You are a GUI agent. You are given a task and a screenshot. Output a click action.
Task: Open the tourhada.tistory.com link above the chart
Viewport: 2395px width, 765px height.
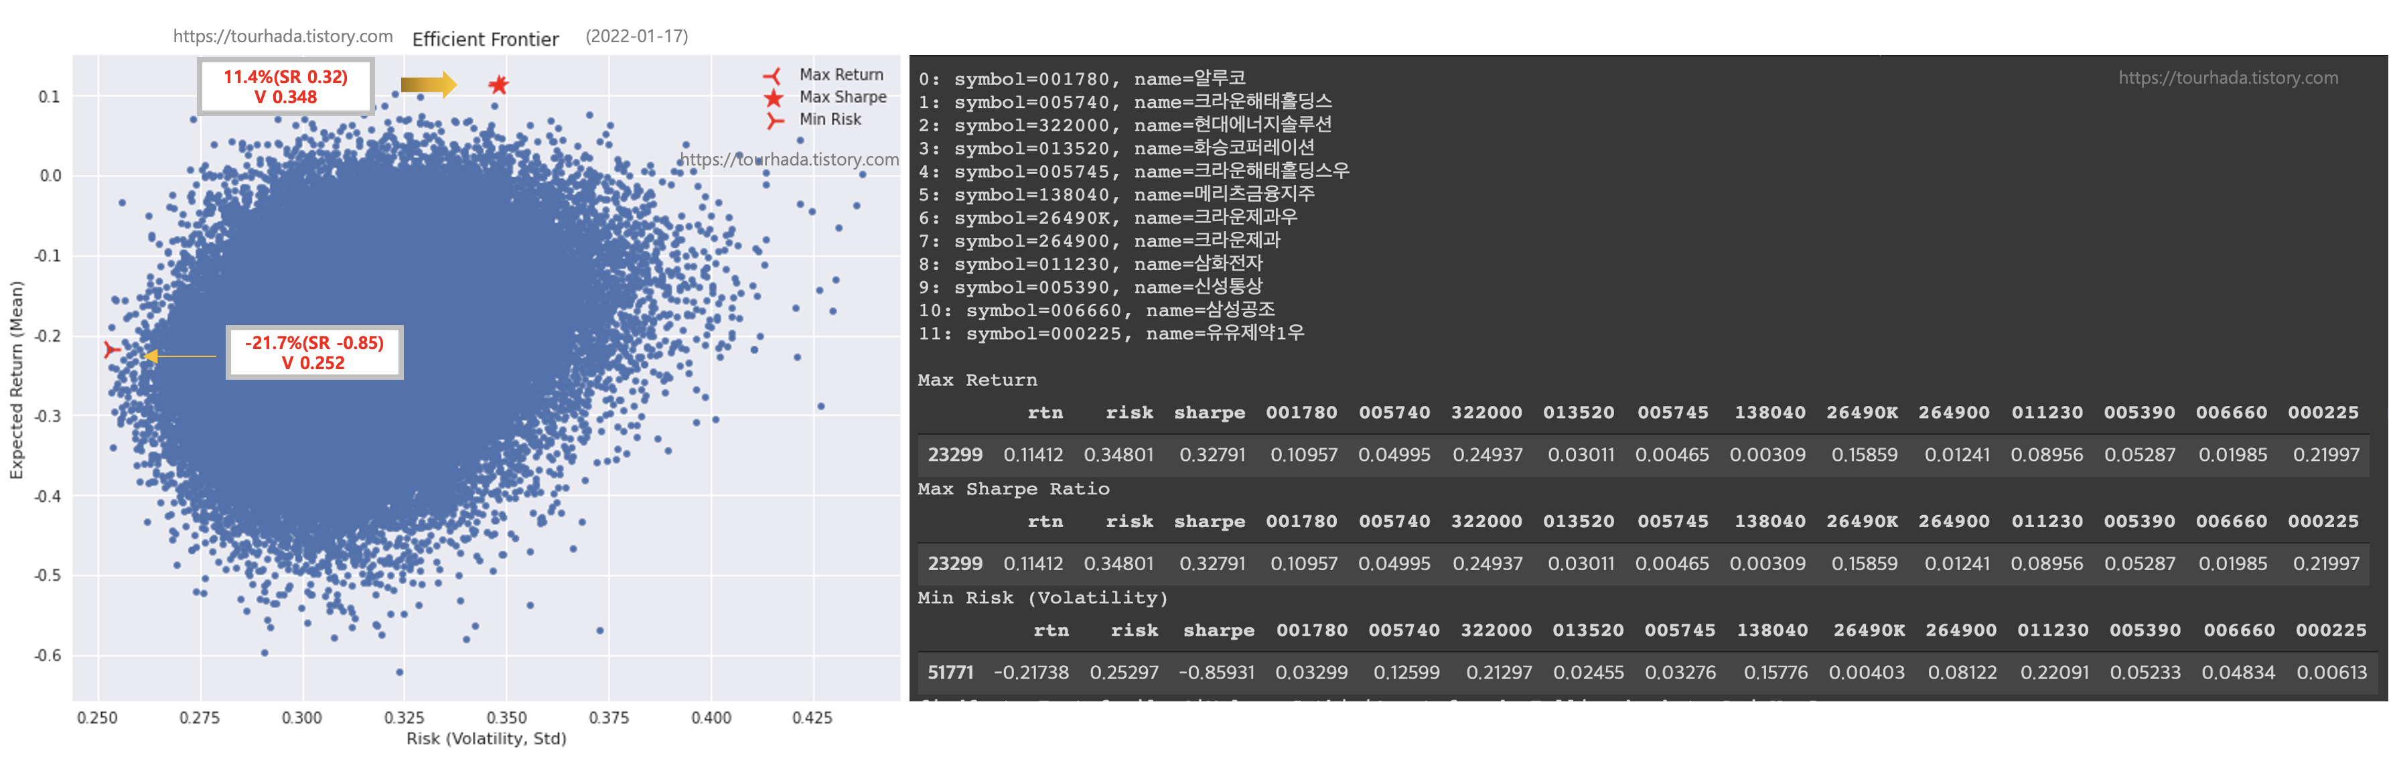click(x=283, y=36)
